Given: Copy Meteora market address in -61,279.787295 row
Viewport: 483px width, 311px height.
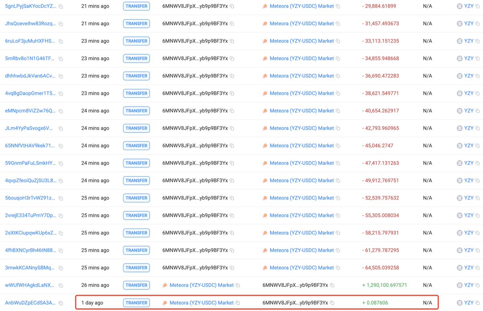Looking at the screenshot, I should coord(338,251).
